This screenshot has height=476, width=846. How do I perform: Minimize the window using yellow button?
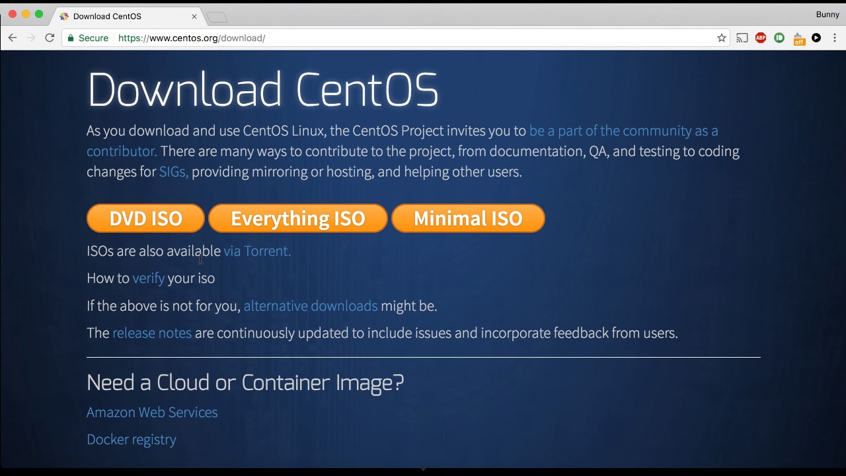(x=26, y=14)
